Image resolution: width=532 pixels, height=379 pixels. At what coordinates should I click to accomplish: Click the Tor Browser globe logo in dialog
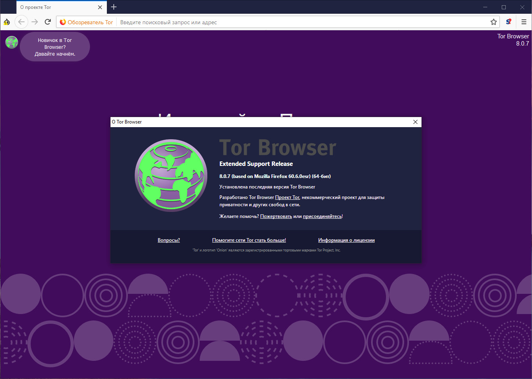[x=171, y=176]
